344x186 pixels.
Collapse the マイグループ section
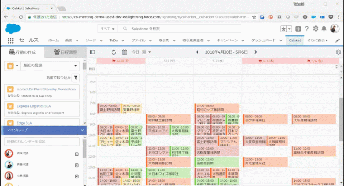click(x=82, y=130)
